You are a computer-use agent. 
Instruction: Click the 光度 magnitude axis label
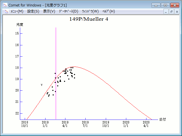20,25
